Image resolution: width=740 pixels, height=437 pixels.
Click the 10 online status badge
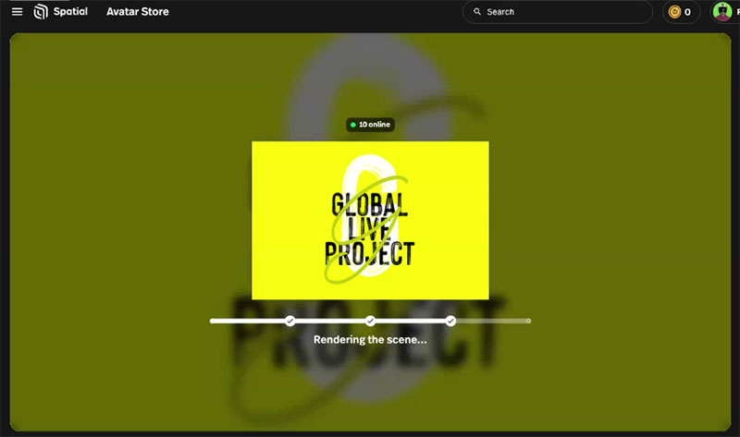click(x=370, y=125)
